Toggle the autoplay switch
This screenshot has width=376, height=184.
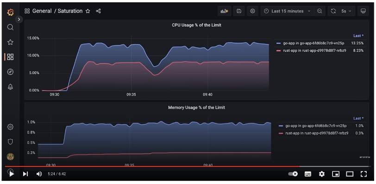tap(293, 174)
